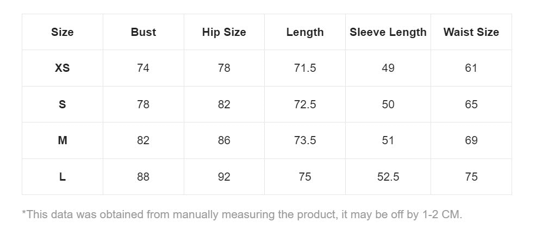Screen dimensions: 536x228
Task: Click the Length column header
Action: pos(304,32)
